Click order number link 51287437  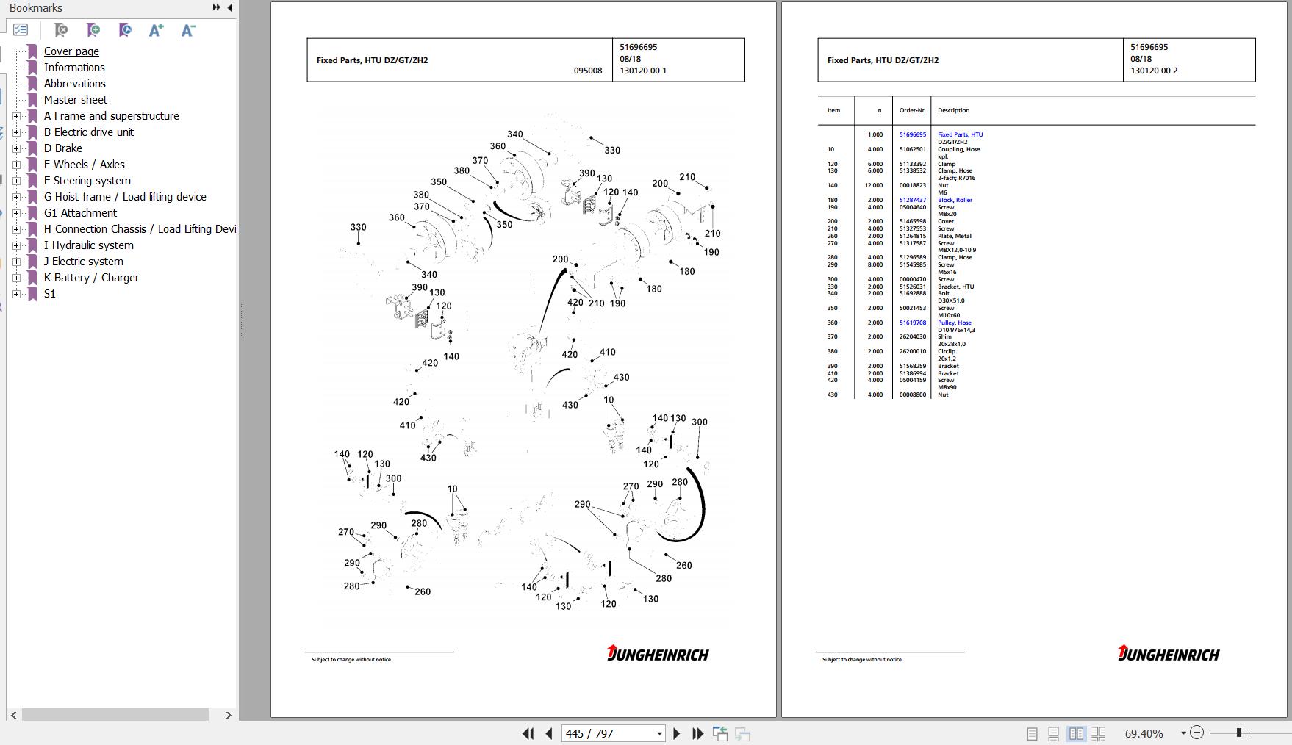(x=913, y=200)
